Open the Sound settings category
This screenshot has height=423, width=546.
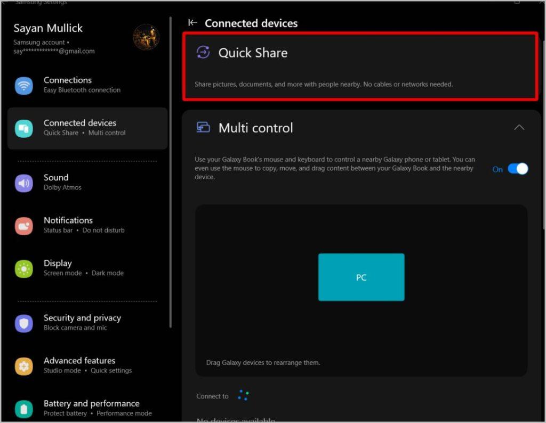87,183
